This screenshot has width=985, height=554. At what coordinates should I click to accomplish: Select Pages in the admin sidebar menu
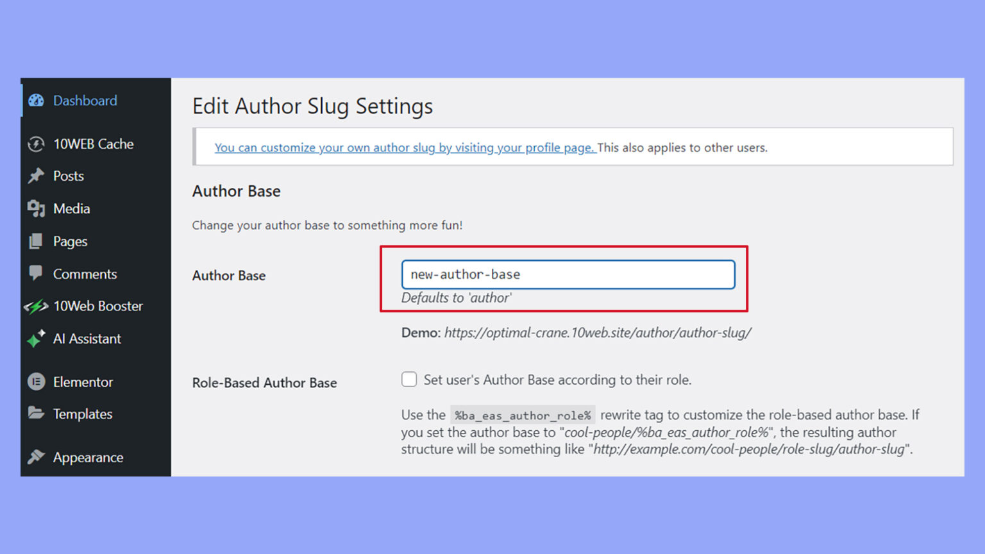(x=70, y=241)
